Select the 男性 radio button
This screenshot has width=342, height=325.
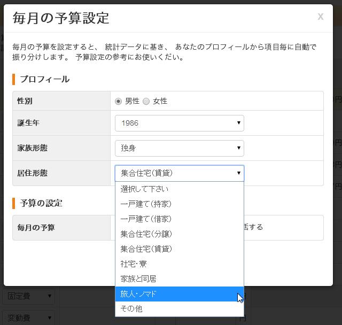(x=119, y=101)
